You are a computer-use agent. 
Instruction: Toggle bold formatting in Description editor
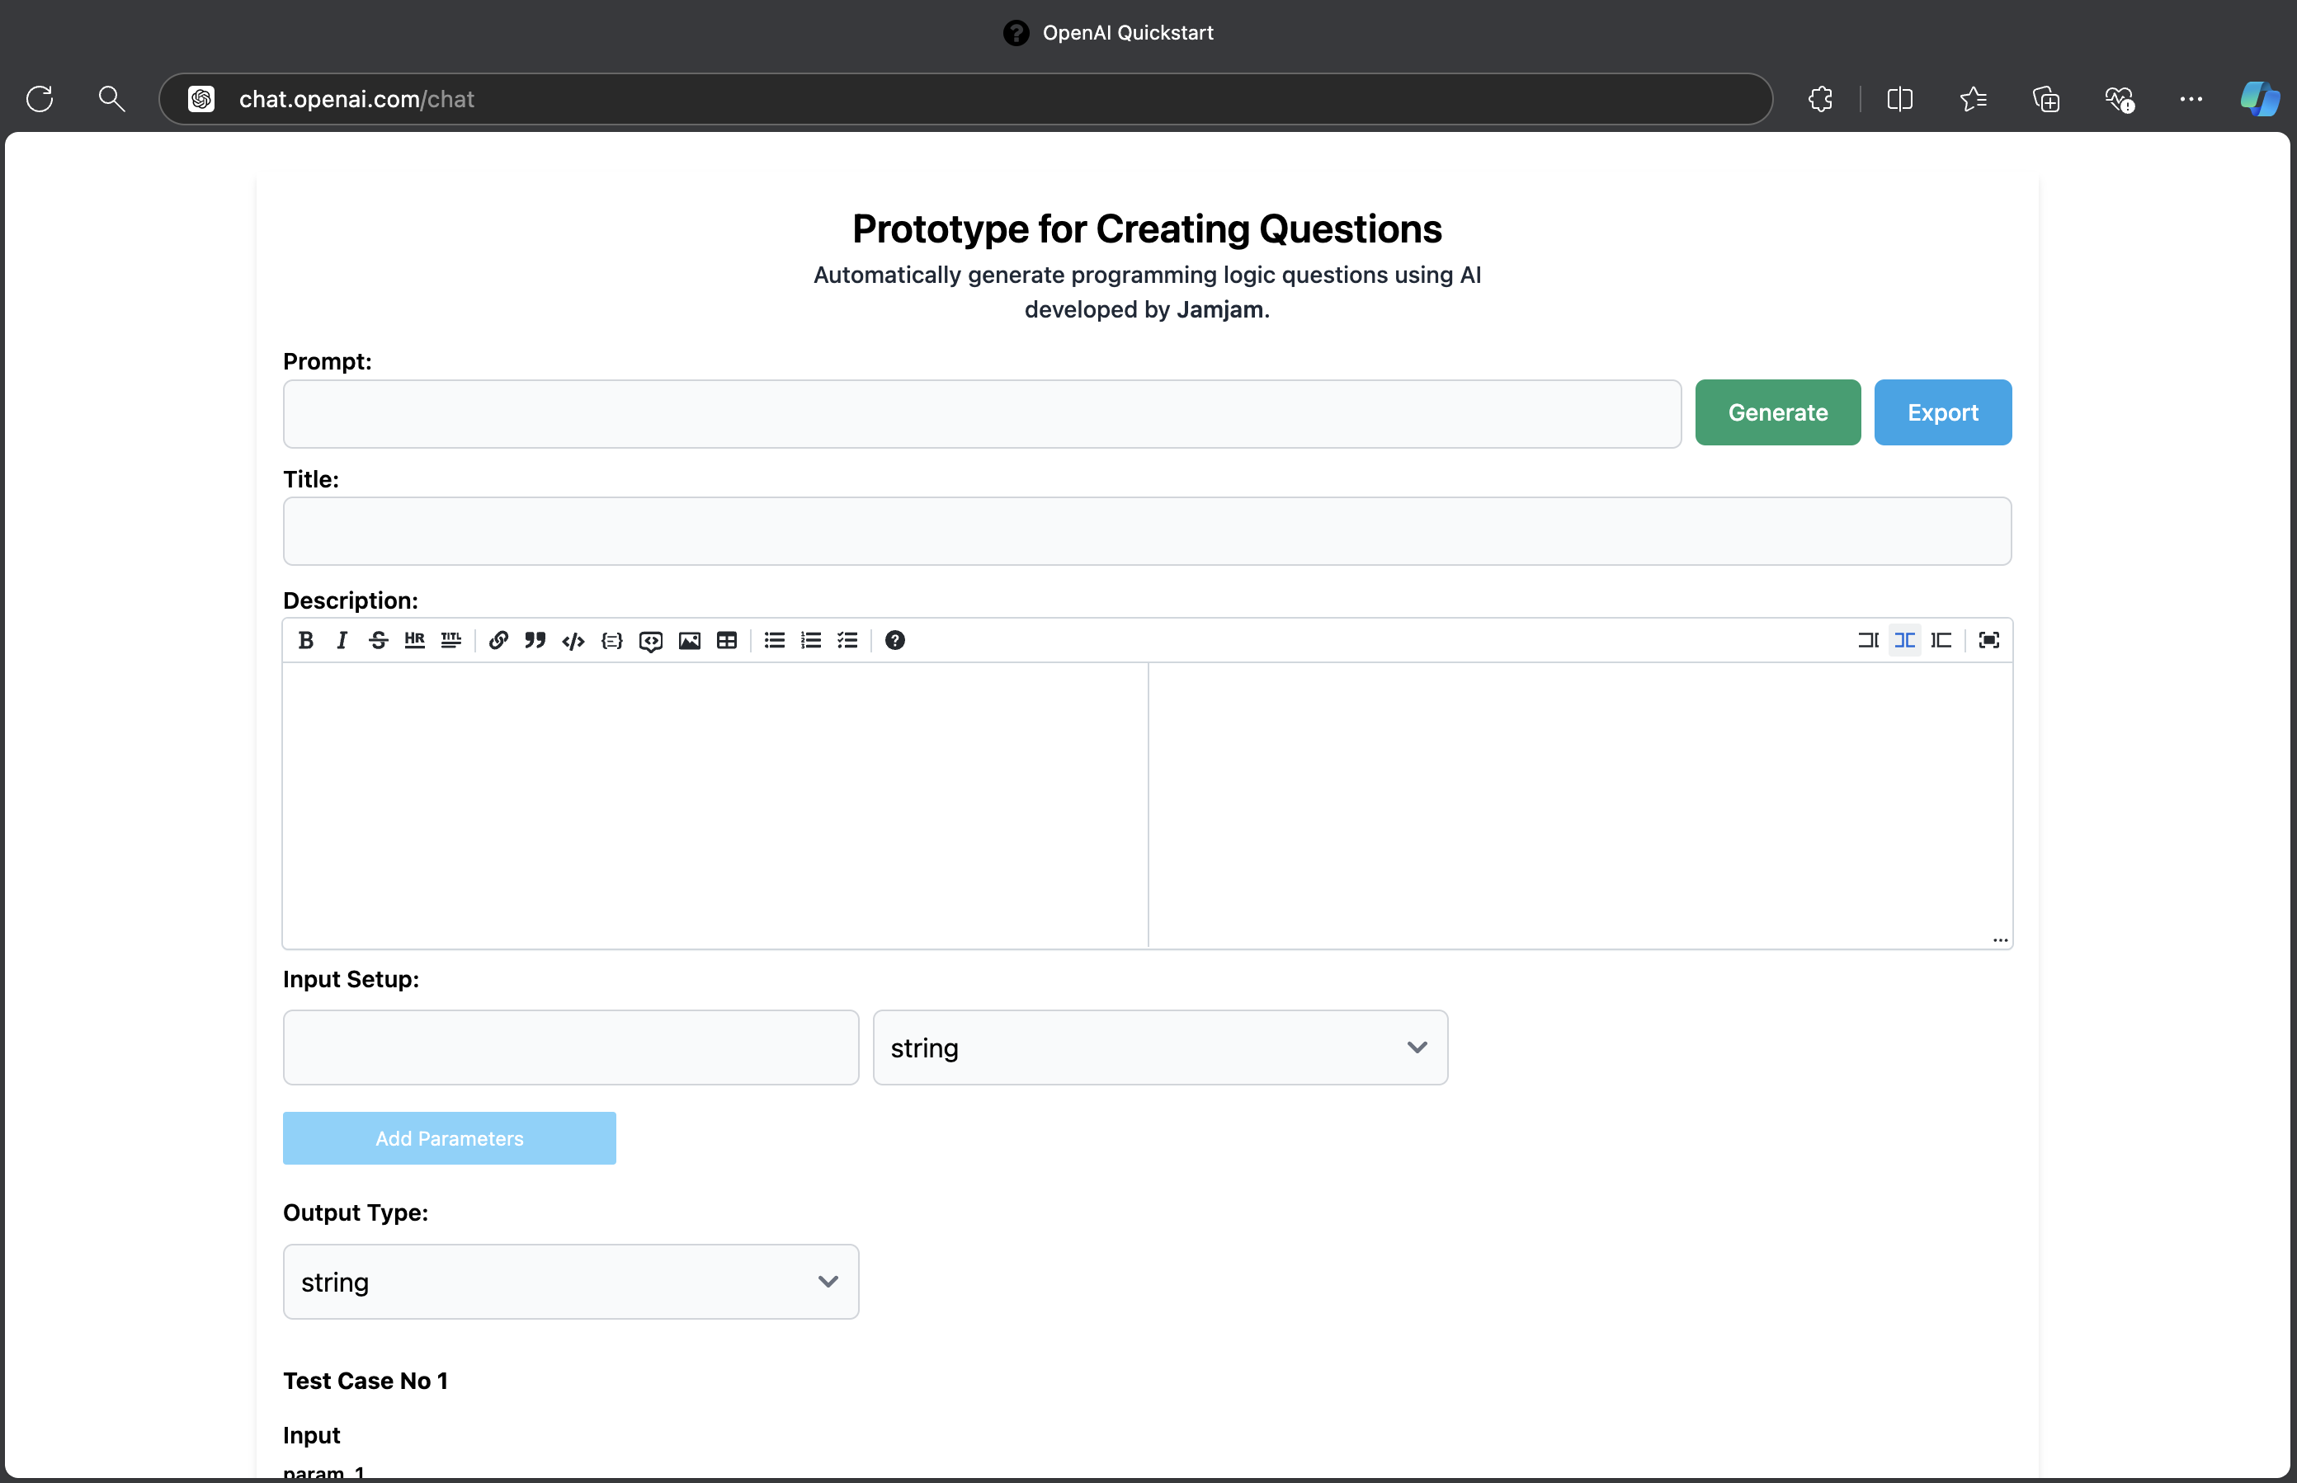pos(305,640)
